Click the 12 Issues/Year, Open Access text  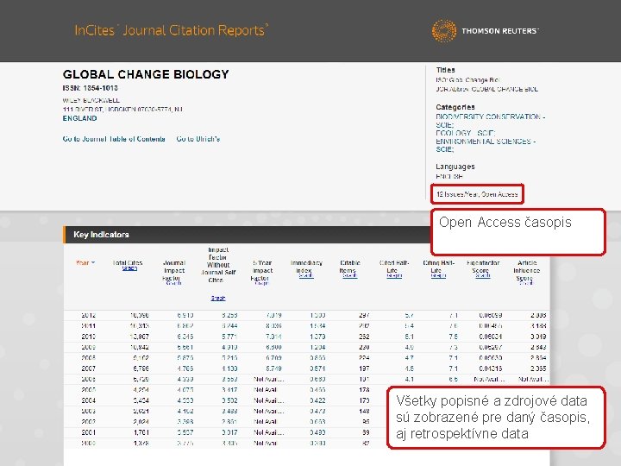(x=477, y=194)
